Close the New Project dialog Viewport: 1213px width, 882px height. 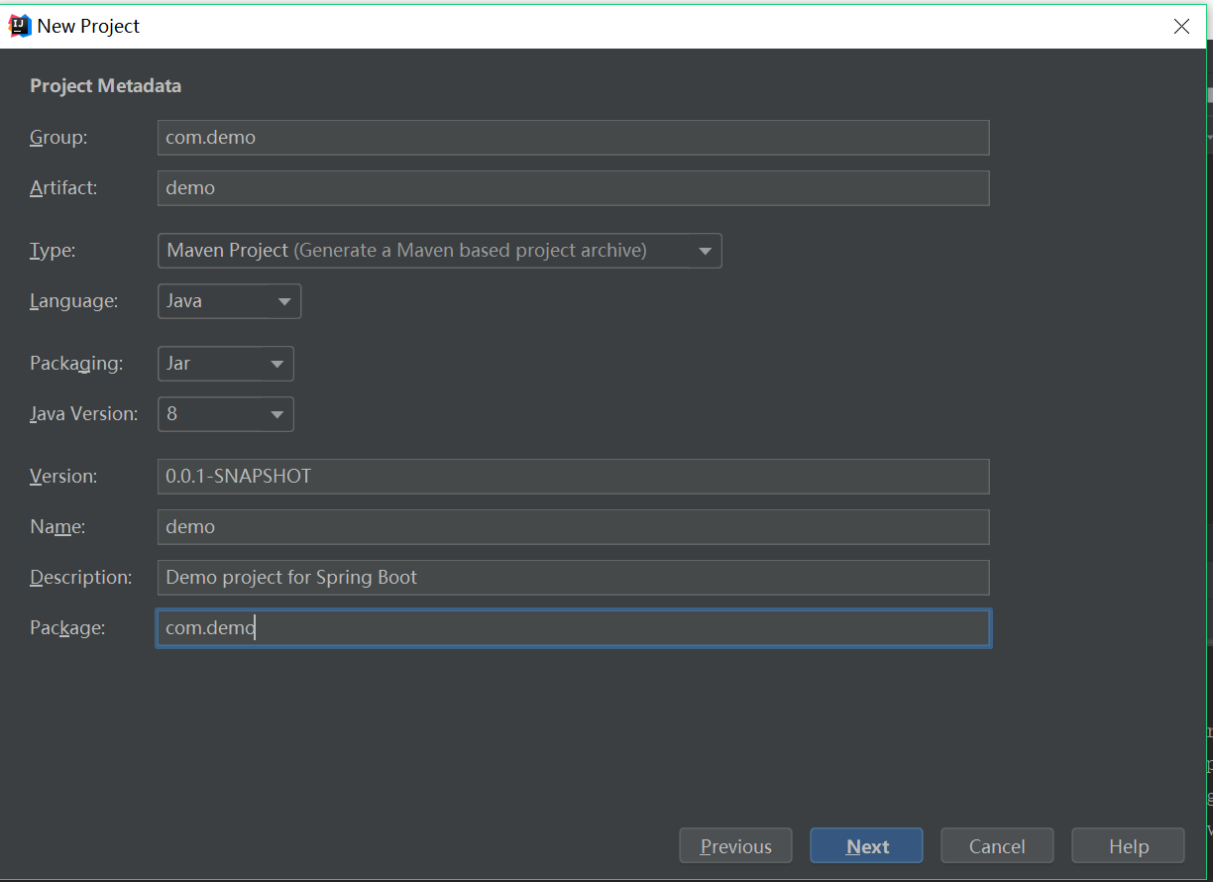click(x=1181, y=27)
